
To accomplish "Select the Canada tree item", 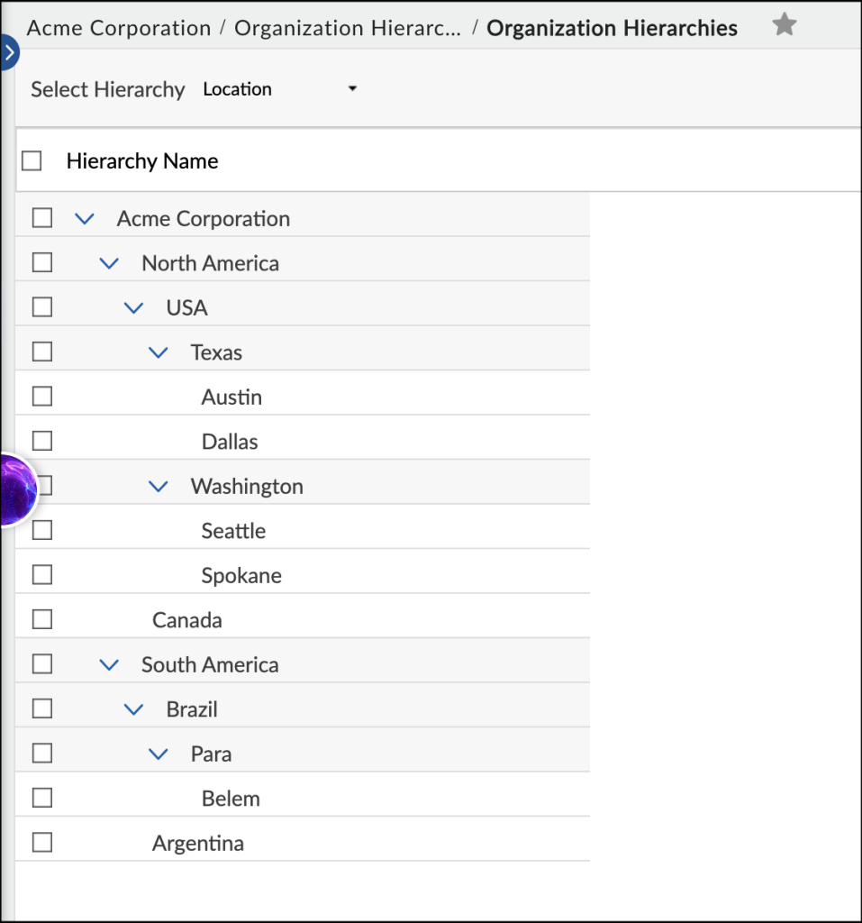I will click(186, 619).
